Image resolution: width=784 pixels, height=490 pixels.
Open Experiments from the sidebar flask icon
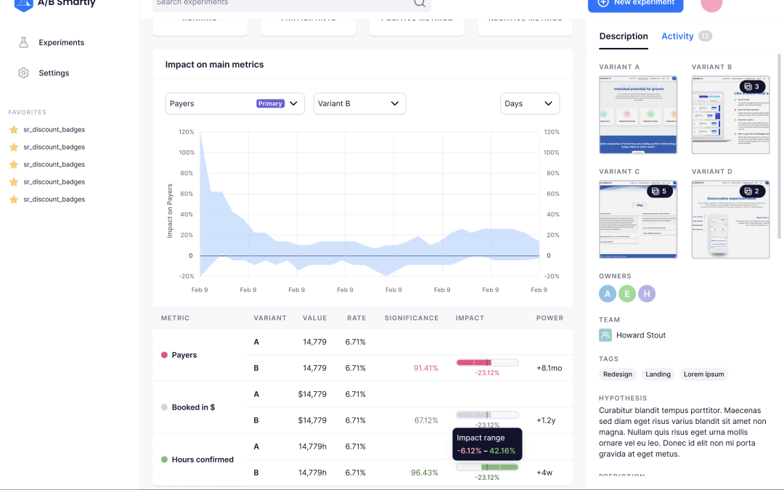pyautogui.click(x=23, y=43)
